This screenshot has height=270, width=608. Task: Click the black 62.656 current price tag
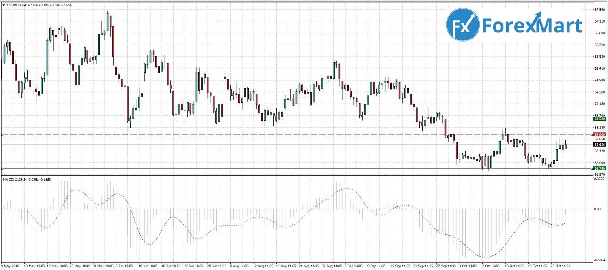click(599, 144)
